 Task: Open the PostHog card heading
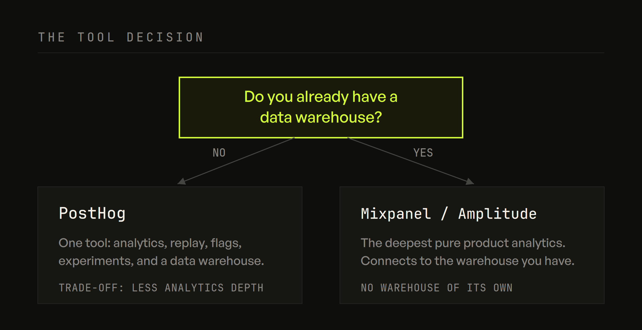(x=92, y=213)
